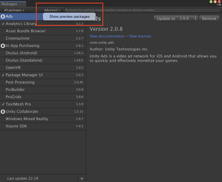Select the OpenVR package

[43, 68]
